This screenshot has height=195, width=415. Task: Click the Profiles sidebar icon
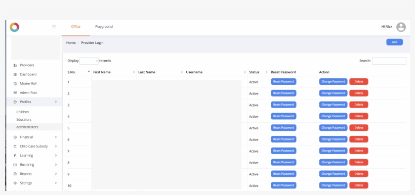[15, 102]
